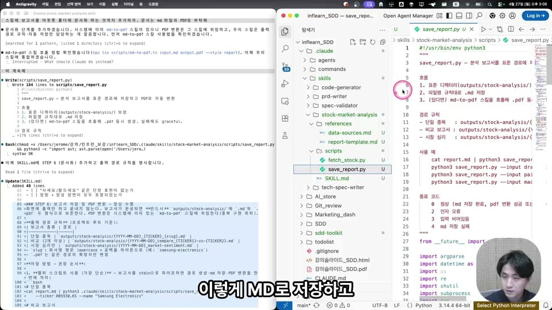Open notifications bell in status bar

[546, 305]
